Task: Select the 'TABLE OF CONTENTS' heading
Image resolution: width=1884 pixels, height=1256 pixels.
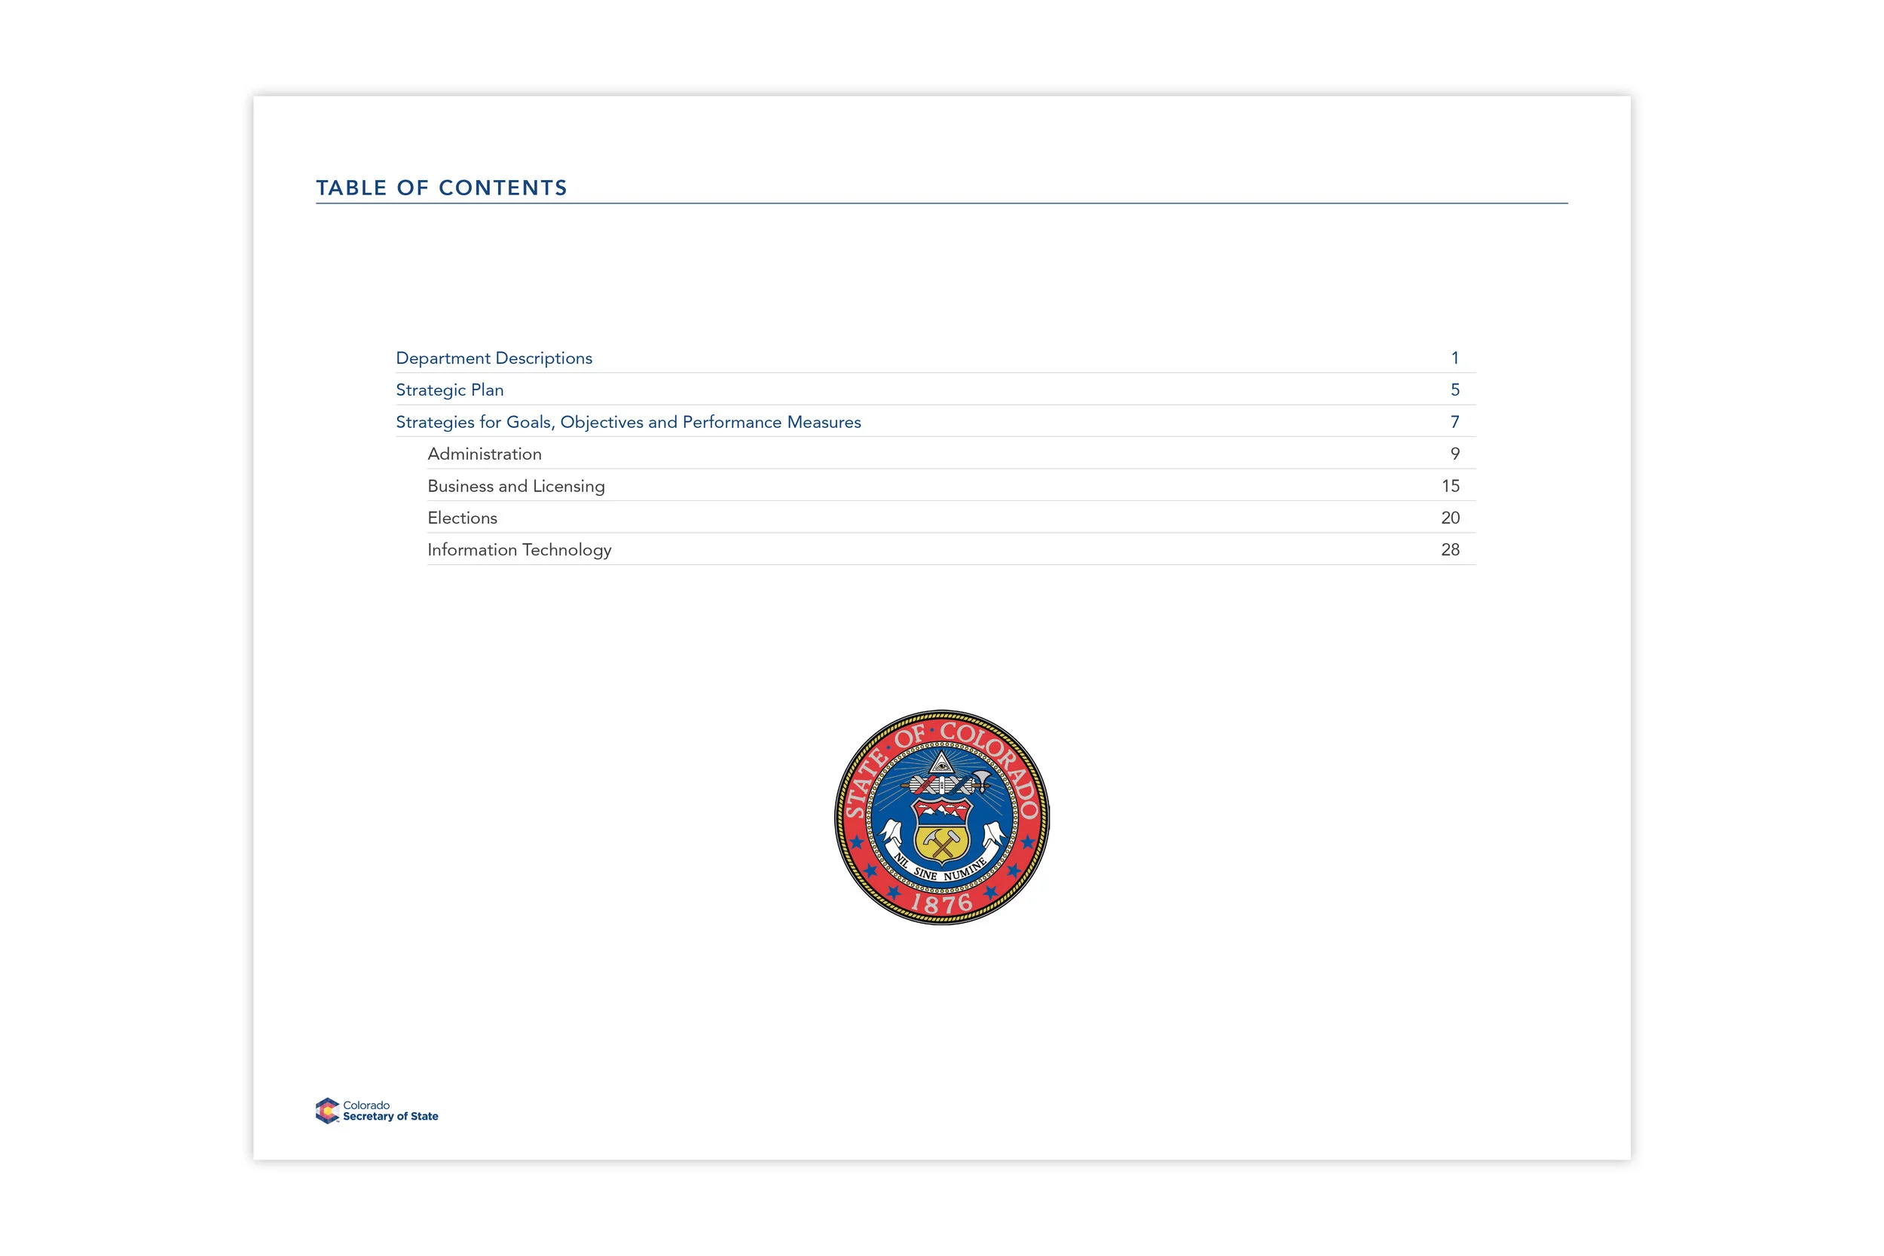Action: click(442, 188)
